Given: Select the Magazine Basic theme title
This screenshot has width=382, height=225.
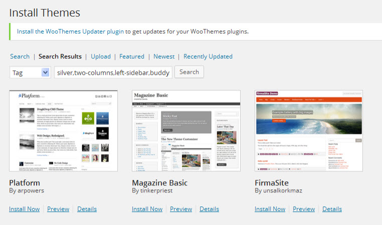Looking at the screenshot, I should pos(160,182).
